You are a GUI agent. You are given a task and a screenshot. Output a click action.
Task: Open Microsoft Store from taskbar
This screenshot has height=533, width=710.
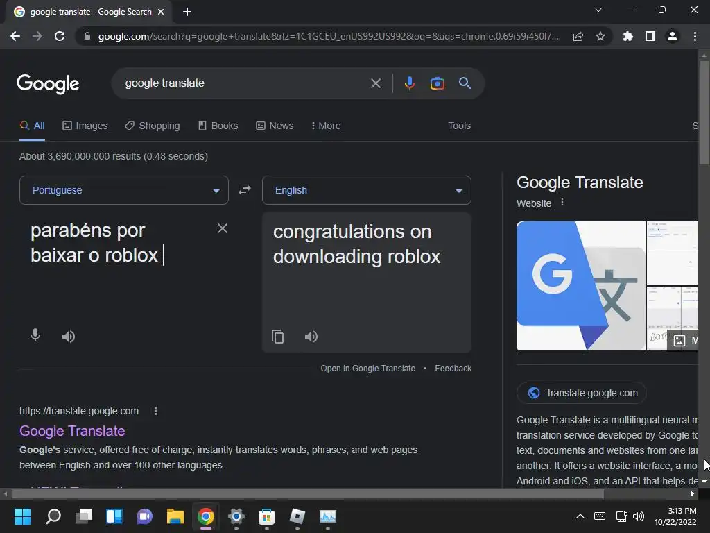(267, 516)
